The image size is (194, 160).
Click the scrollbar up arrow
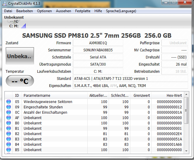click(186, 94)
